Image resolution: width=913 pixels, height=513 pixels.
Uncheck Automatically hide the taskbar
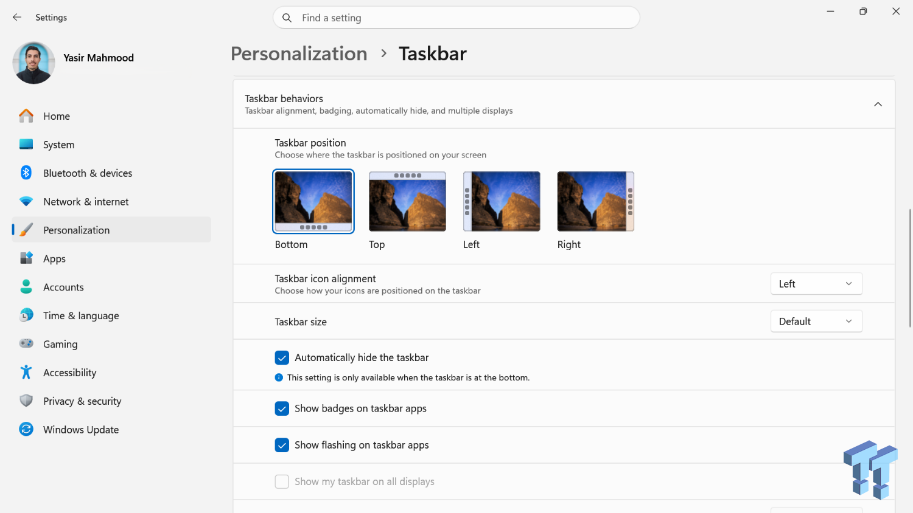282,357
